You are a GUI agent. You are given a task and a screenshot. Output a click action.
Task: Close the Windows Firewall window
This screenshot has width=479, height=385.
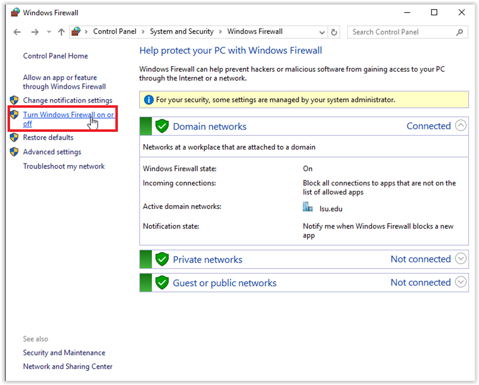(x=461, y=12)
